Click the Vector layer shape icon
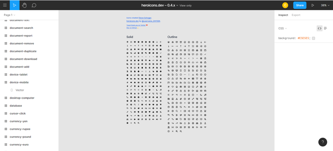 click(x=12, y=90)
